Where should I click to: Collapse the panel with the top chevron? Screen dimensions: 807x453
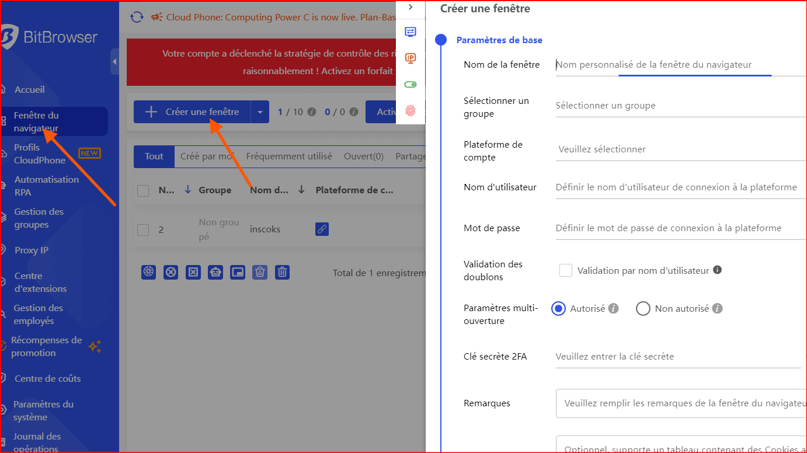tap(411, 8)
